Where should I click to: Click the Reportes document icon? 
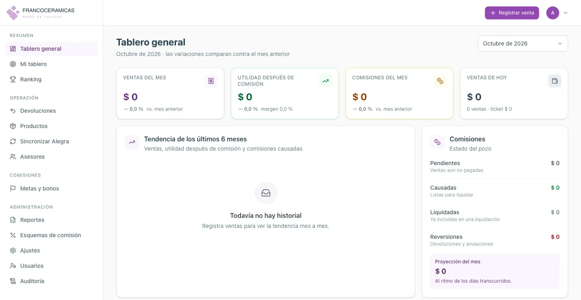(x=13, y=220)
